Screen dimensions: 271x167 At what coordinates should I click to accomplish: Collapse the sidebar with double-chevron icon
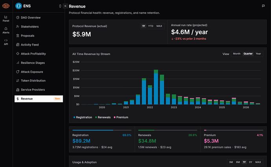coord(65,6)
